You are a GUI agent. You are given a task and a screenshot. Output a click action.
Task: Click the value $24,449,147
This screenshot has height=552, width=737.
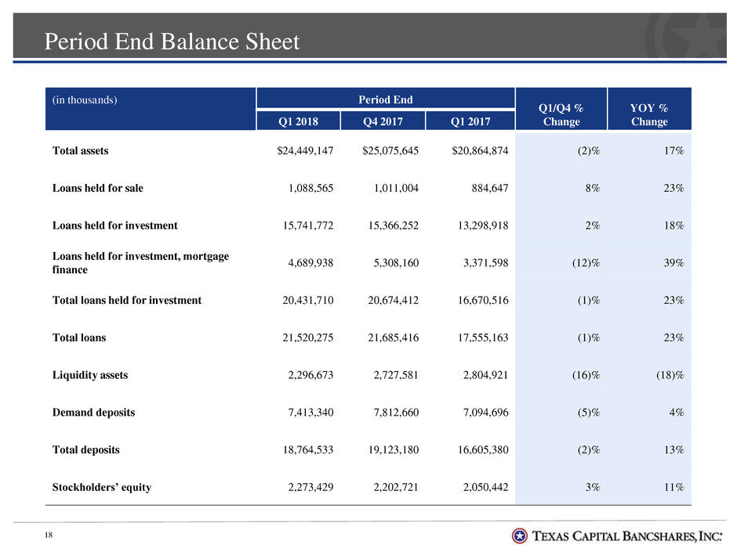point(305,150)
